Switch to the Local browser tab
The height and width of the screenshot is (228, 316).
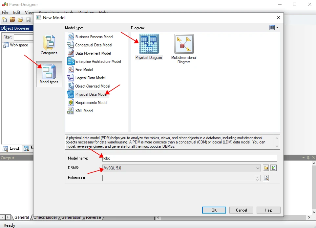coord(11,149)
